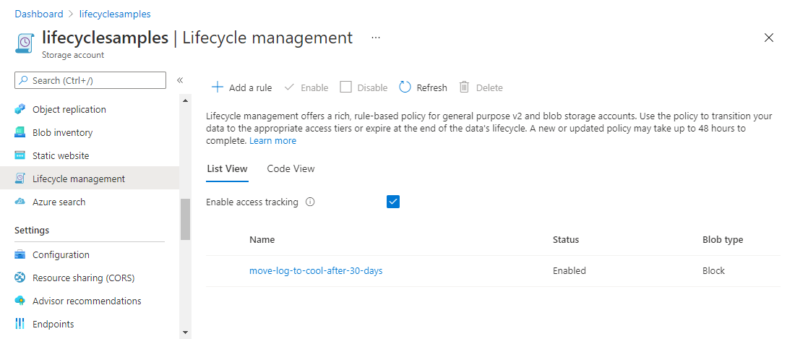The height and width of the screenshot is (339, 795).
Task: Click the Static website icon
Action: click(x=20, y=156)
